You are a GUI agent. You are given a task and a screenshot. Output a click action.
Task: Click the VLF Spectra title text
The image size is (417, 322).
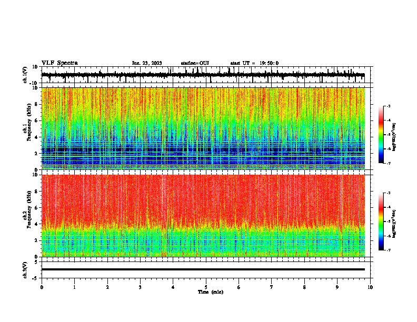pos(59,63)
